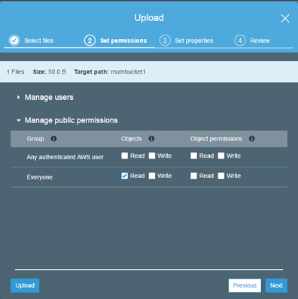298x299 pixels.
Task: Enable Object permissions Write for authenticated AWS user
Action: tap(221, 156)
